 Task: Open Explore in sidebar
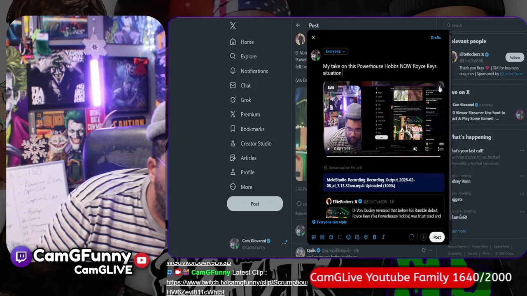(243, 56)
